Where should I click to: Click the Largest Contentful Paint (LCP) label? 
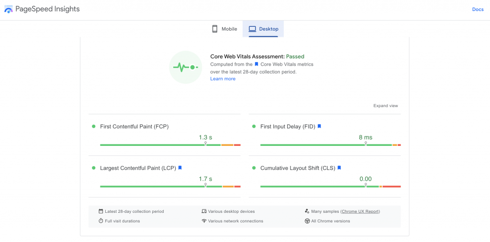click(x=138, y=168)
